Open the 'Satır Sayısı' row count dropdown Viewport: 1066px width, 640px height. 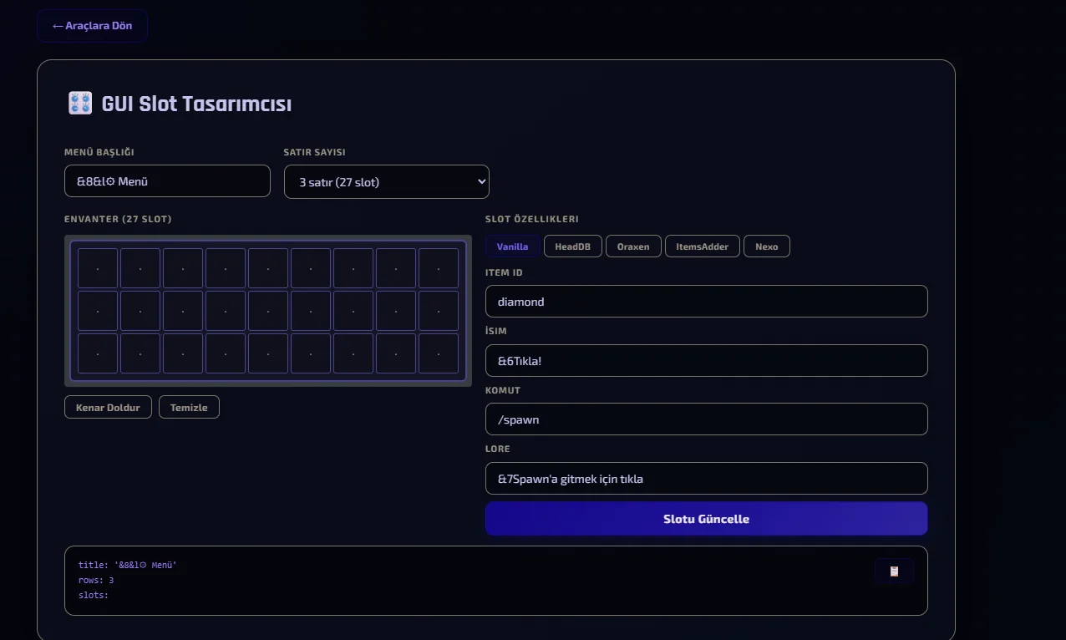(x=387, y=181)
